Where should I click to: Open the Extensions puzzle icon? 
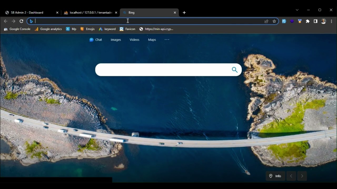coord(308,21)
